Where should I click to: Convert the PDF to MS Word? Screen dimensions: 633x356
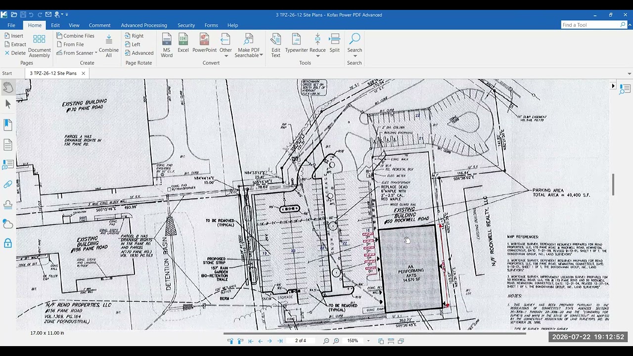pyautogui.click(x=167, y=45)
